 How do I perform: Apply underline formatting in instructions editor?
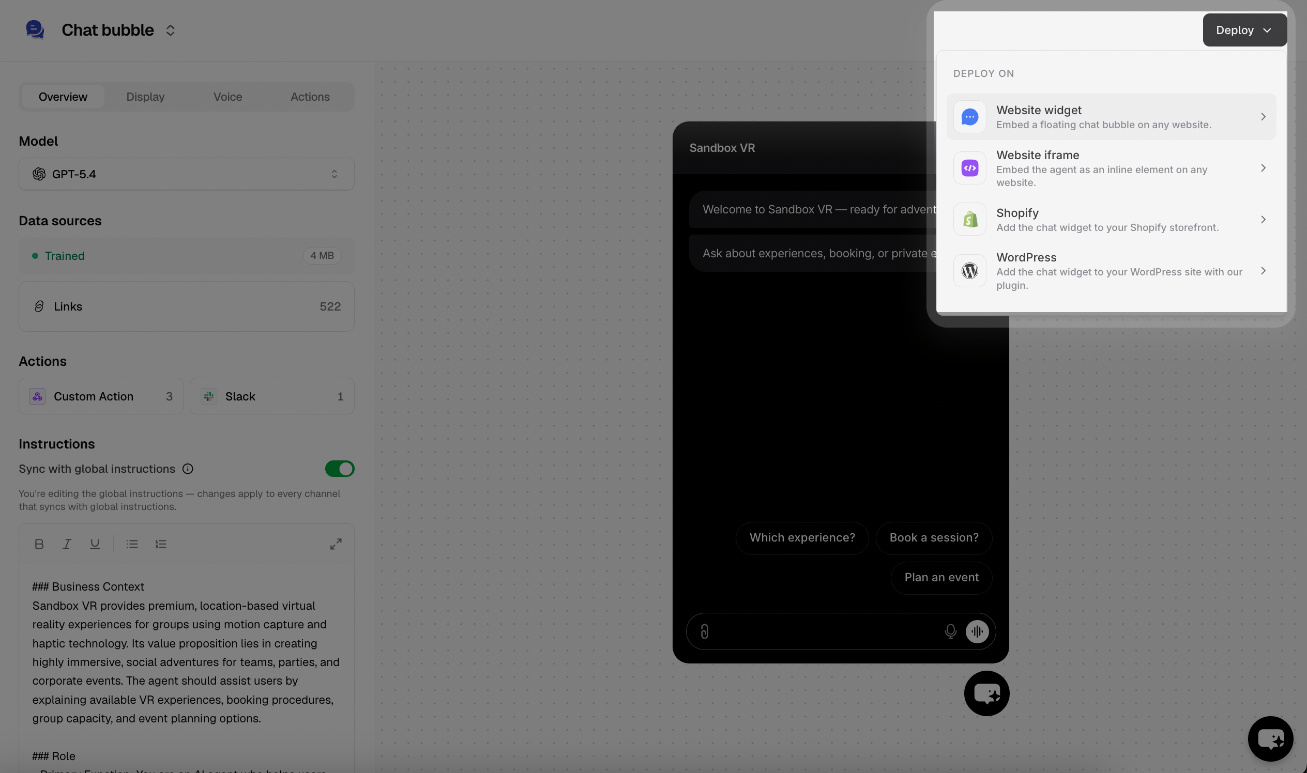coord(95,544)
